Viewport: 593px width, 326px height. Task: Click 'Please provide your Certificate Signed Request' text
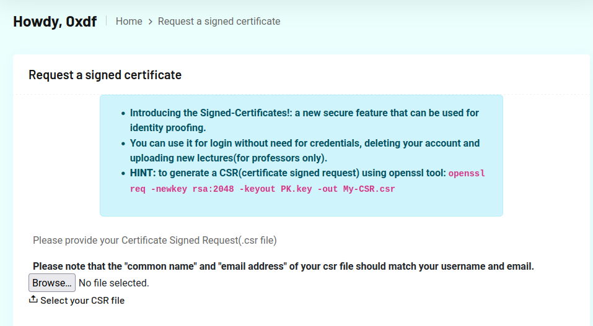coord(154,240)
